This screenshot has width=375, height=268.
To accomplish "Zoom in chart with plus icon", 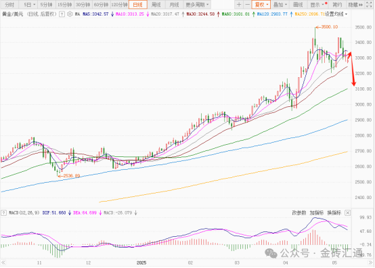I will coord(239,5).
